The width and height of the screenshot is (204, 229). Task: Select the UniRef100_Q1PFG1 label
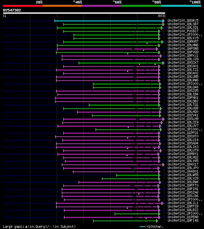183,133
